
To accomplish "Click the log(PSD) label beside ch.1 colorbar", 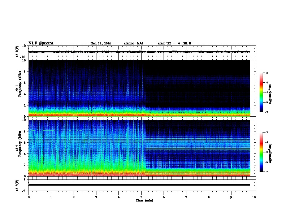I will tap(270, 94).
